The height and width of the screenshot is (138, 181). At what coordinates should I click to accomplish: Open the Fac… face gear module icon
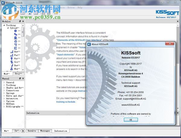[x=12, y=55]
